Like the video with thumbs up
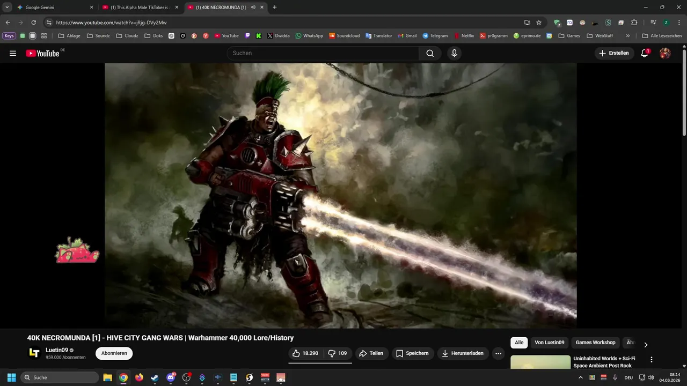 [x=305, y=353]
